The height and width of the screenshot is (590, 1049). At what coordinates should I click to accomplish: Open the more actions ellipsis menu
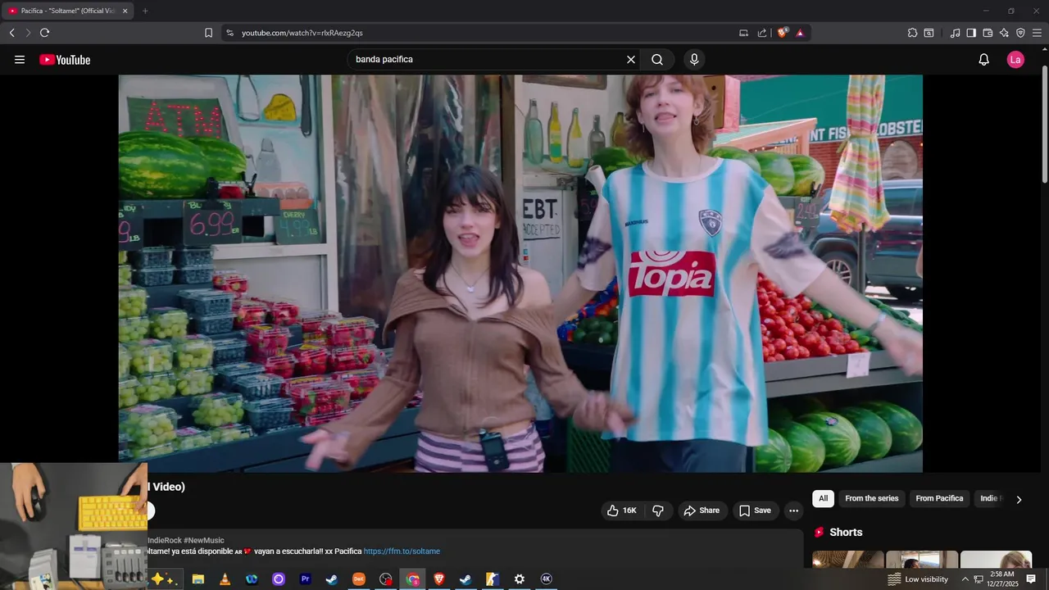[793, 511]
